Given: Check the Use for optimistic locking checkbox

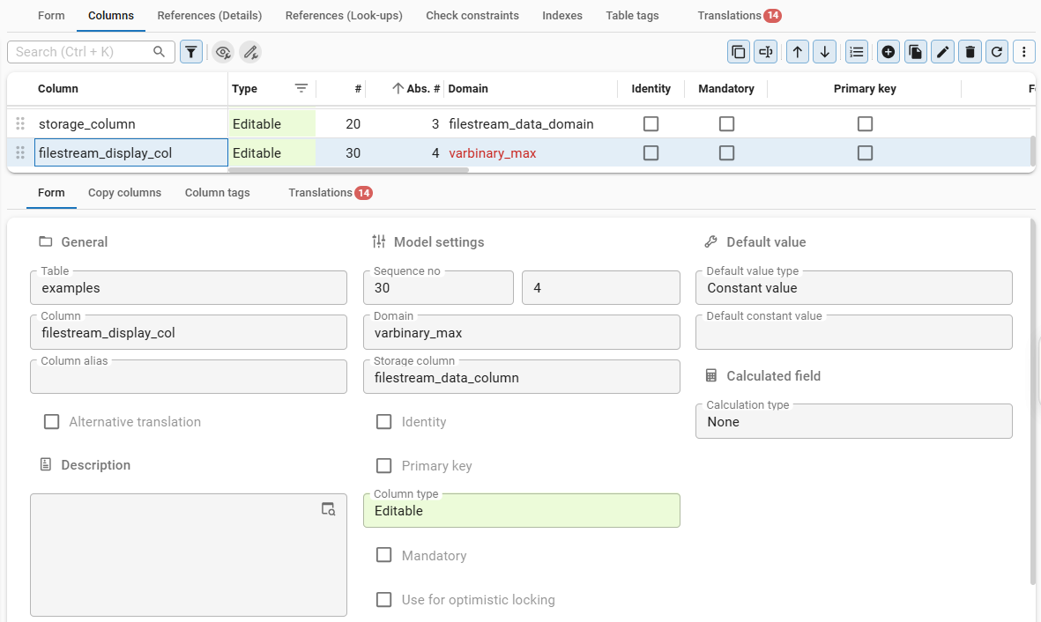Looking at the screenshot, I should (383, 599).
